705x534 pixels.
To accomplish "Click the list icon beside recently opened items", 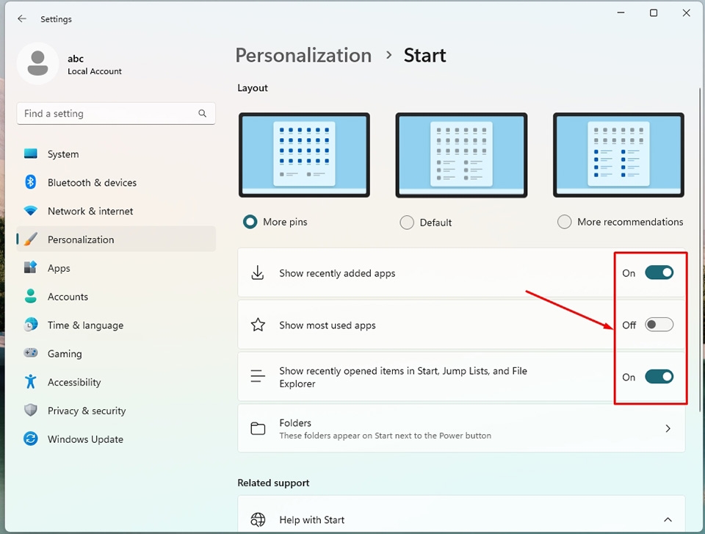I will pyautogui.click(x=258, y=377).
